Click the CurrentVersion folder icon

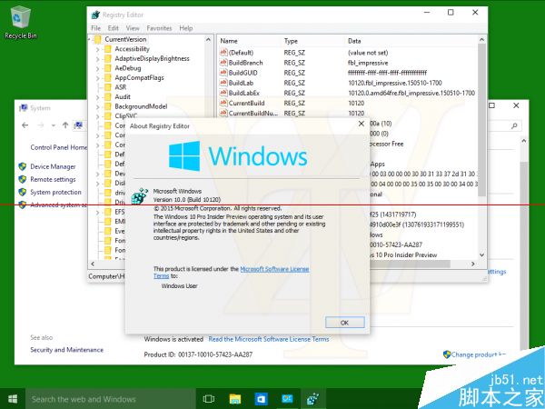(98, 39)
